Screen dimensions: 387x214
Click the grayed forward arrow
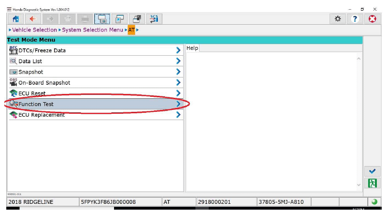pyautogui.click(x=50, y=19)
